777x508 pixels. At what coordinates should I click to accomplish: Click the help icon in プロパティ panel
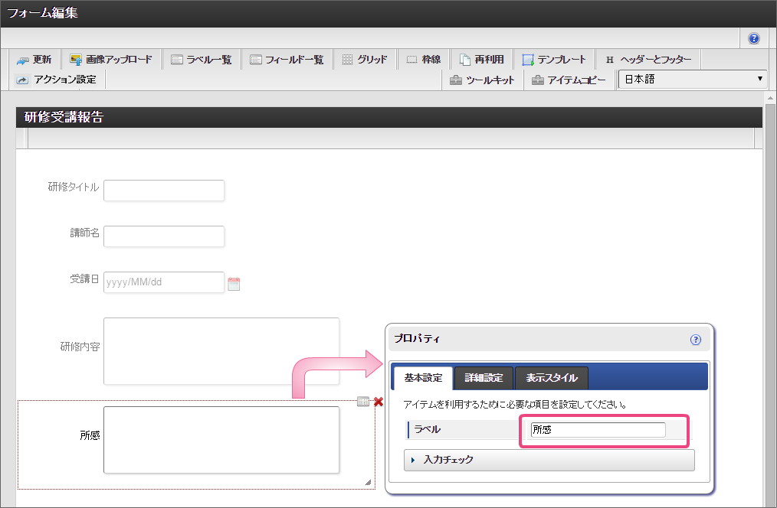(x=696, y=340)
